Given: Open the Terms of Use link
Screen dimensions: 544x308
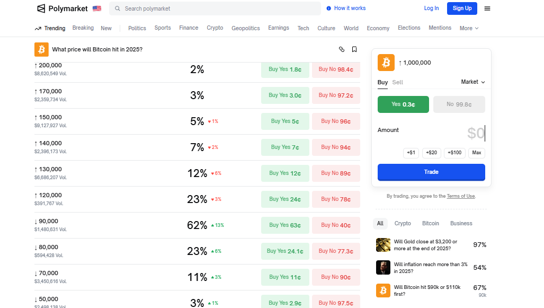Looking at the screenshot, I should (460, 196).
